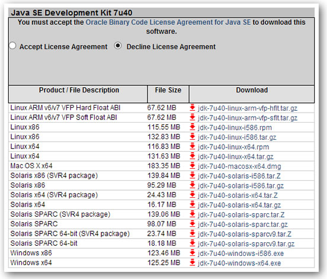Image resolution: width=327 pixels, height=279 pixels.
Task: Click download arrow icon beside jdk-7u40-solaris-sparc.tar.Z
Action: click(x=193, y=214)
